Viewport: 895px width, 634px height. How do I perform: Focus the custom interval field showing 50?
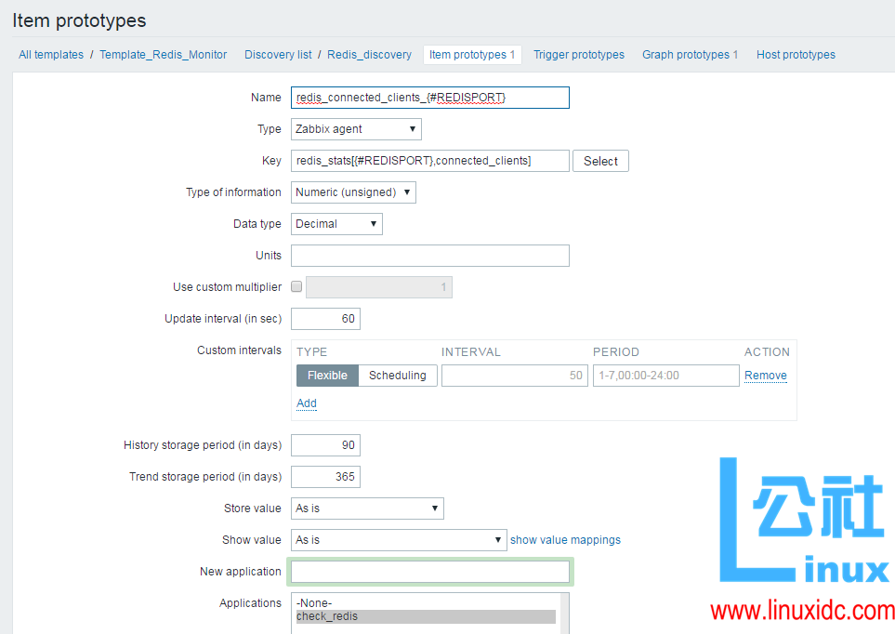(514, 376)
